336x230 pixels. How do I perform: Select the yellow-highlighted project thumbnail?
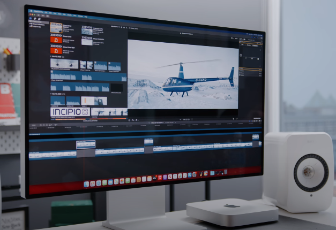[56, 28]
